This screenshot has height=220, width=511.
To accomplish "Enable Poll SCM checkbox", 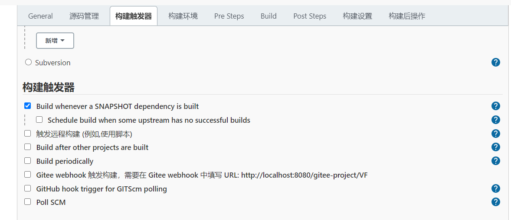I will click(28, 202).
